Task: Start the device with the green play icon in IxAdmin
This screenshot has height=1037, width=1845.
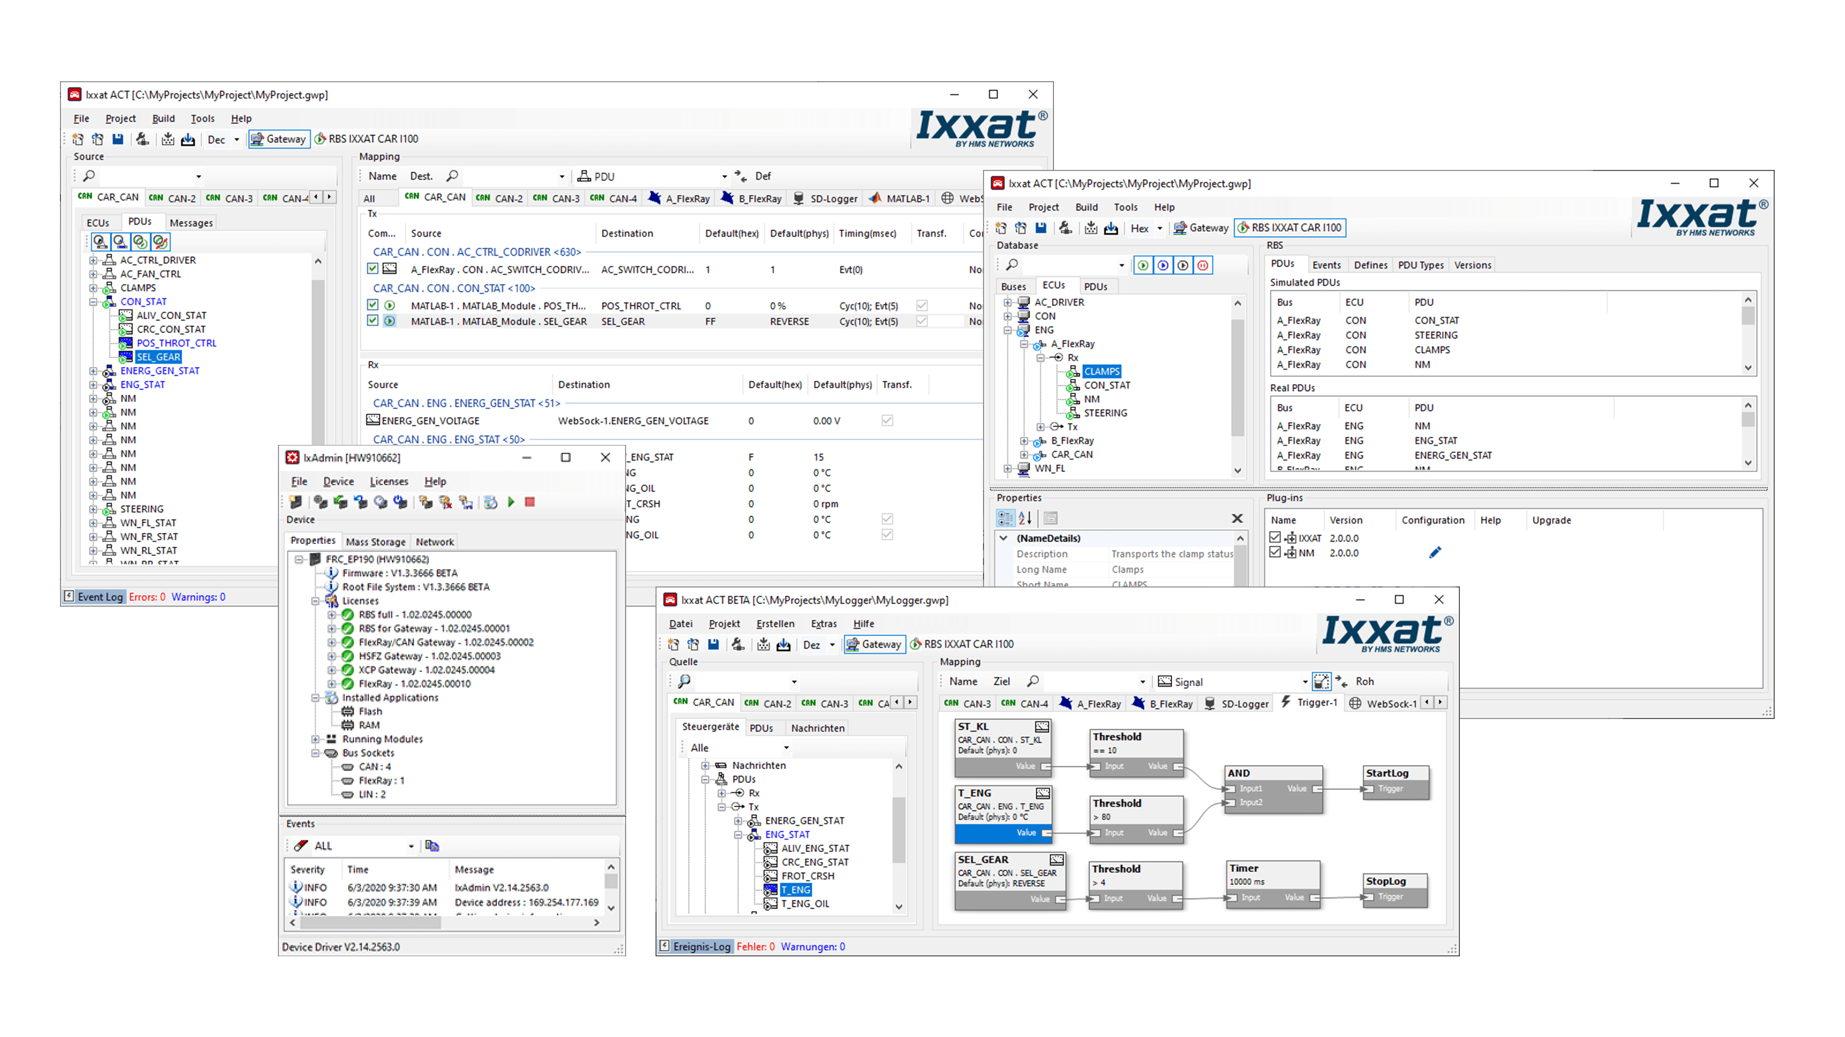Action: tap(511, 502)
